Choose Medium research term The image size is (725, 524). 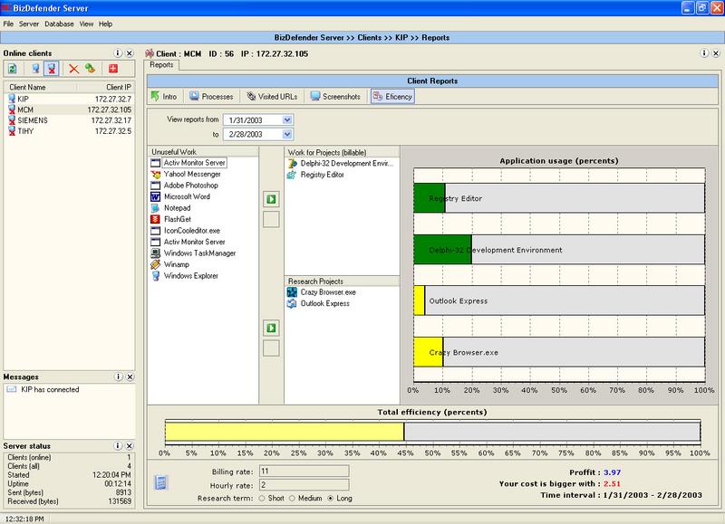pos(292,499)
